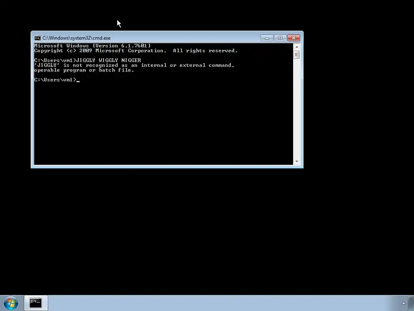Viewport: 414px width, 311px height.
Task: Minimize the cmd.exe window
Action: [267, 38]
